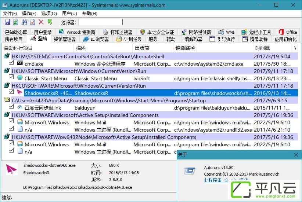
Task: Sort by the 出版商 column header
Action: (x=153, y=48)
